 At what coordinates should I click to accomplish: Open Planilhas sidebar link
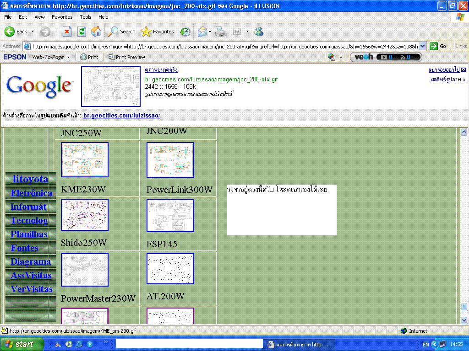29,234
